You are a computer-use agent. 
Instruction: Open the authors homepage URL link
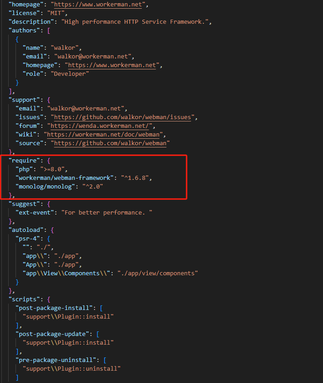click(x=112, y=65)
